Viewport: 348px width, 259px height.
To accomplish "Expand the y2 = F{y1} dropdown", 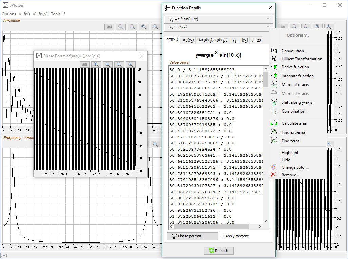I will pyautogui.click(x=267, y=27).
